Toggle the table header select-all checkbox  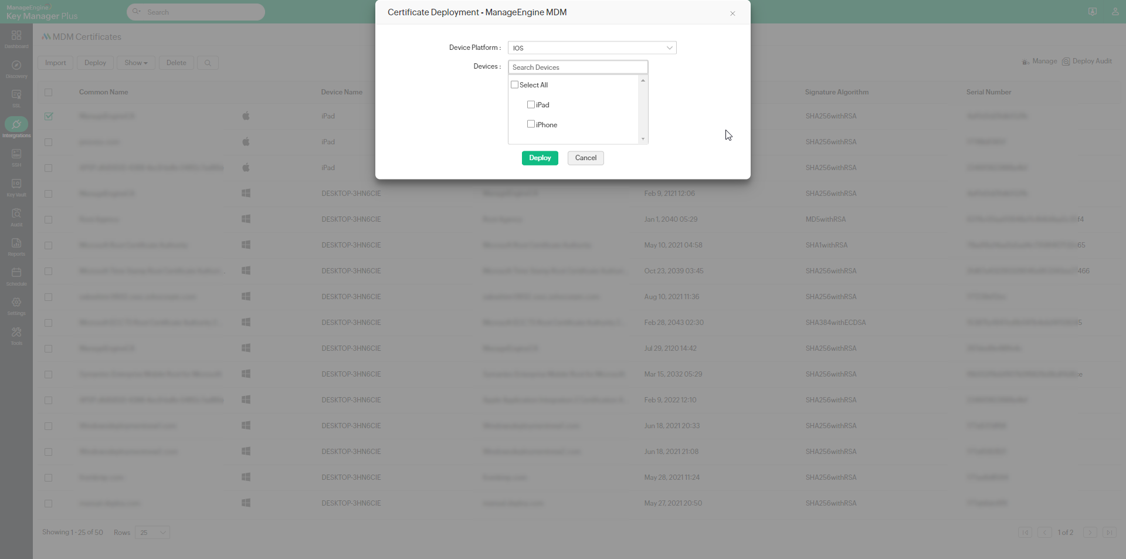[48, 92]
